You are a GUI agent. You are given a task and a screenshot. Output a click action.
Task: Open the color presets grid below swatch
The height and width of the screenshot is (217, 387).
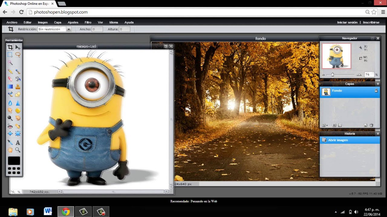(x=14, y=171)
